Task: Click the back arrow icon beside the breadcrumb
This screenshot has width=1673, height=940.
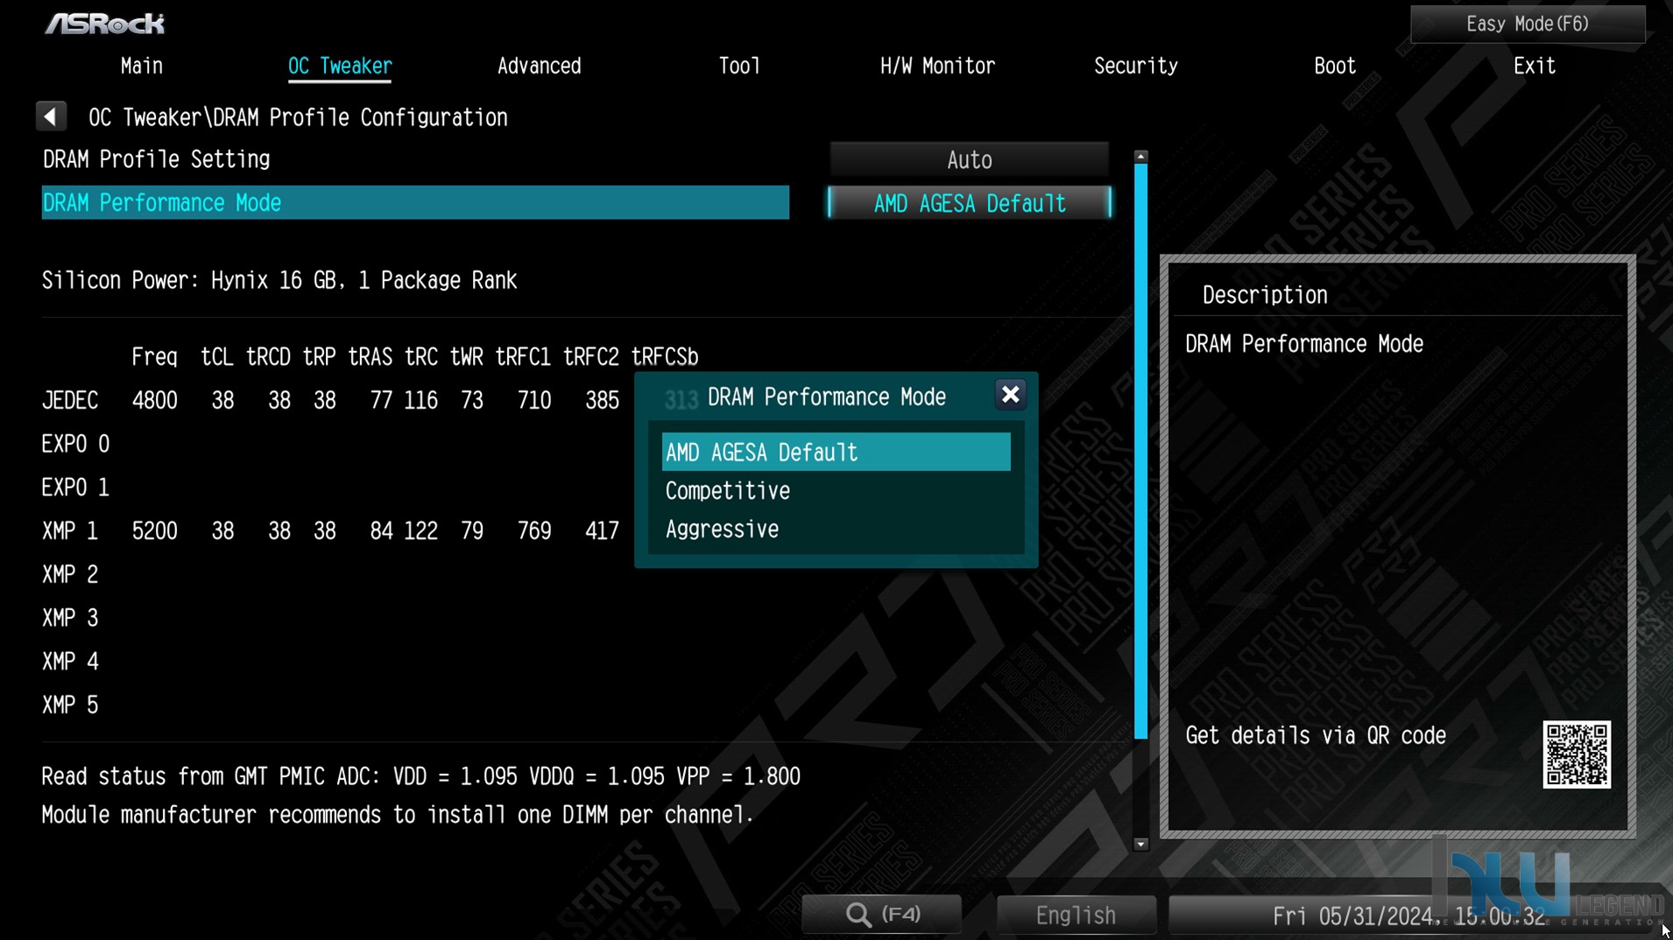Action: pos(51,116)
